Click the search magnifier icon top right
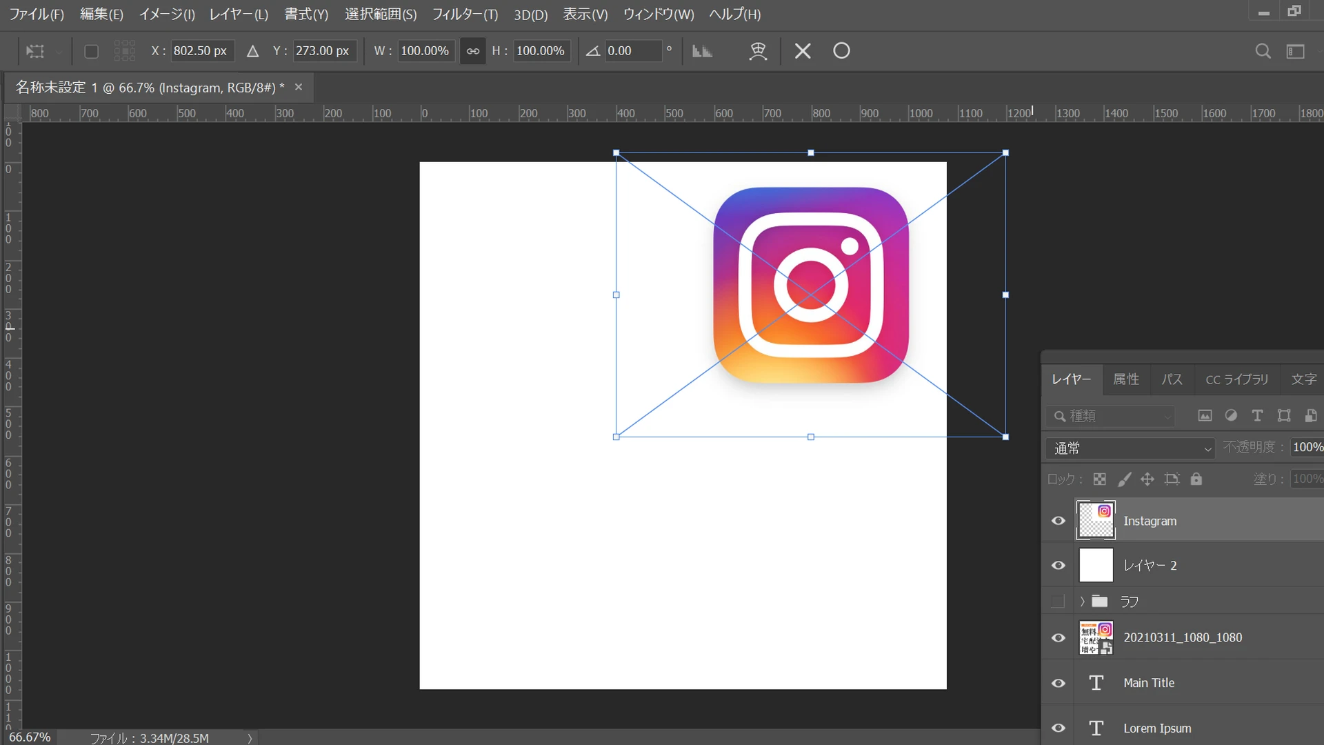Image resolution: width=1324 pixels, height=745 pixels. click(1263, 51)
